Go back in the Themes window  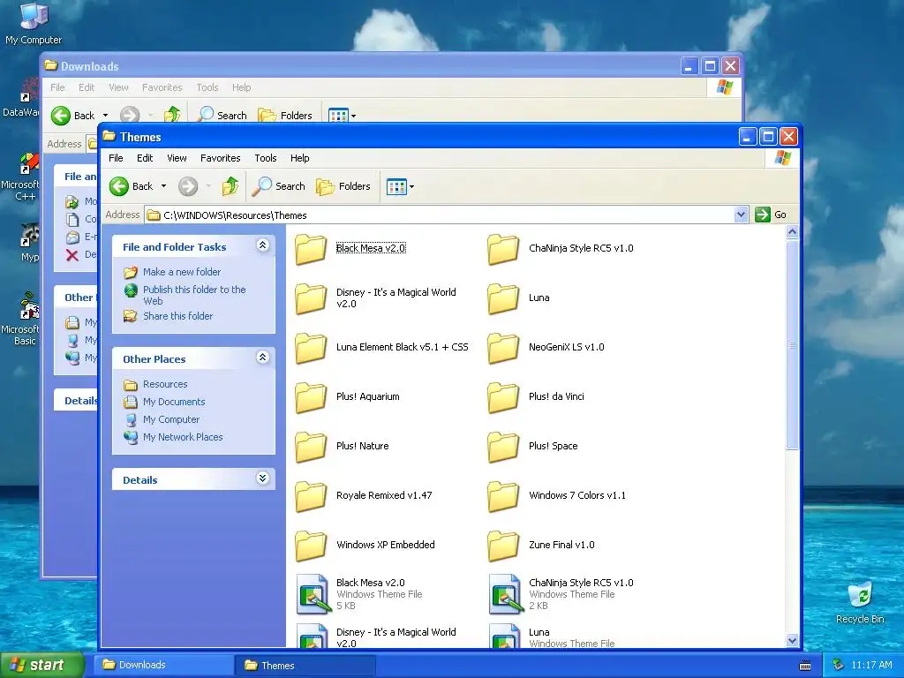tap(132, 186)
